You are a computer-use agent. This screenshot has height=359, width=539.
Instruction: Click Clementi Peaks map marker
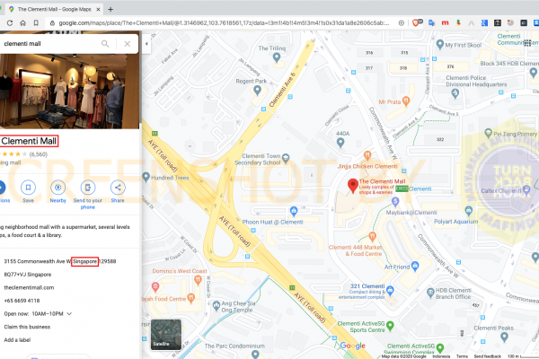point(504,337)
